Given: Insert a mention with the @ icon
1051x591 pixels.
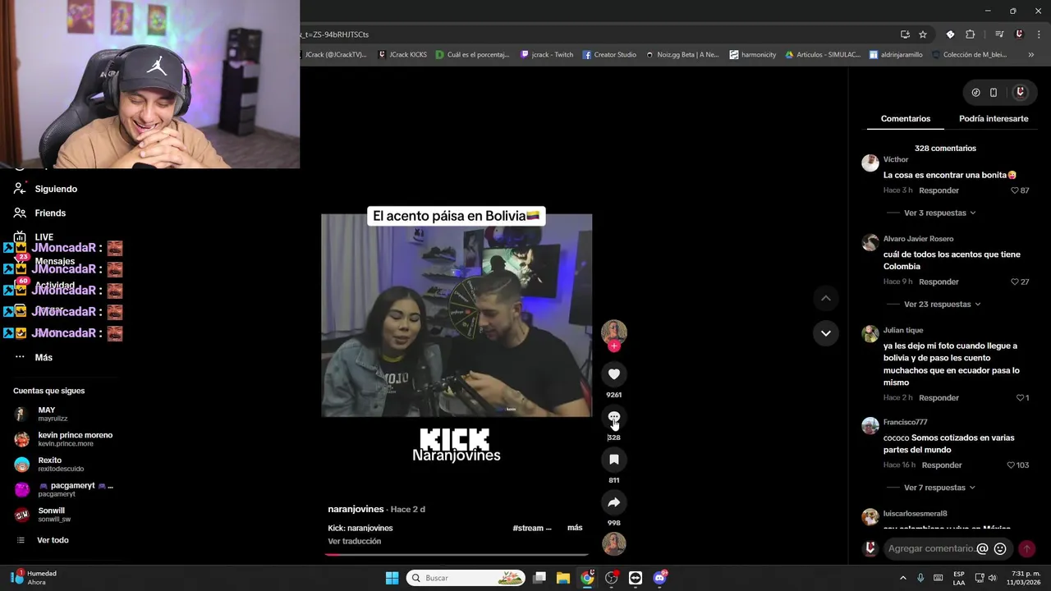Looking at the screenshot, I should (982, 548).
